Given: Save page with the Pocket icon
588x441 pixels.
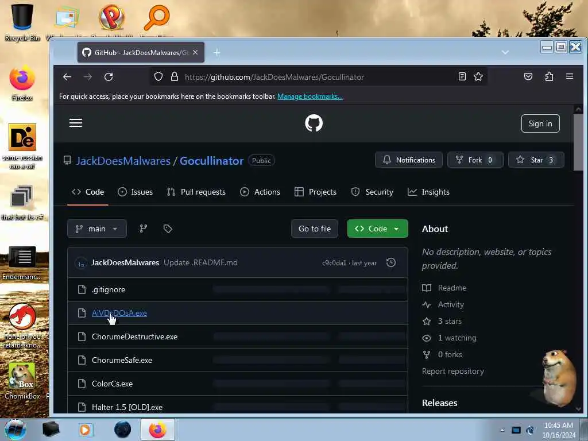Looking at the screenshot, I should (x=528, y=76).
